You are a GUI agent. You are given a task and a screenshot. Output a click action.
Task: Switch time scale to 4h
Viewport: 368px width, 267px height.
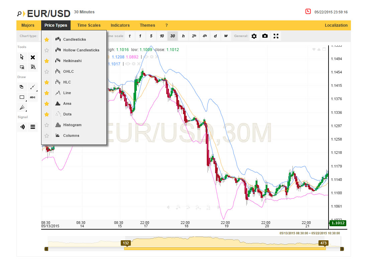tap(205, 36)
